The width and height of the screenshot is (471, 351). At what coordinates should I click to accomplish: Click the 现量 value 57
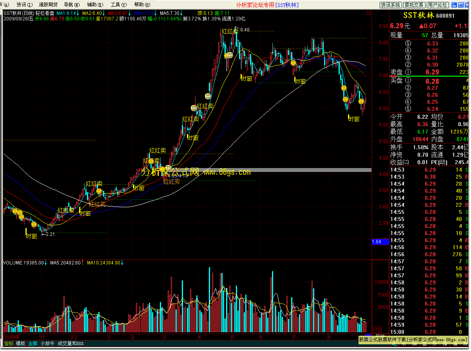[425, 35]
